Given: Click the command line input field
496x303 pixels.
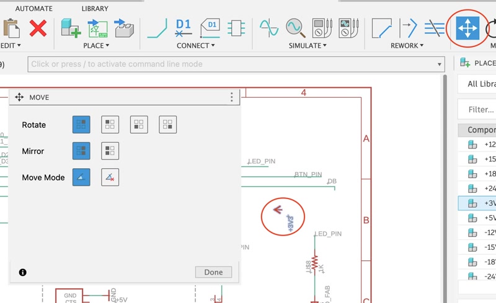Looking at the screenshot, I should point(236,64).
